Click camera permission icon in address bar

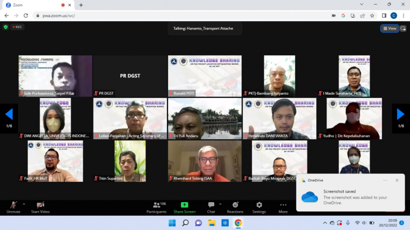point(334,16)
